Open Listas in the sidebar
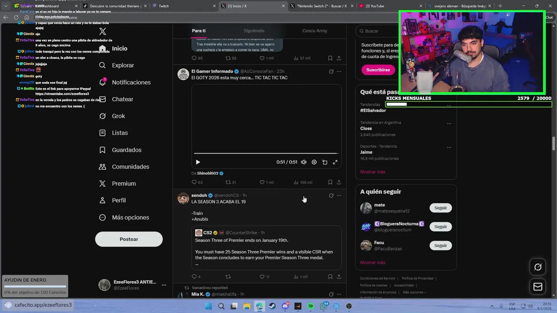Screen dimensions: 557x313 pos(113,133)
